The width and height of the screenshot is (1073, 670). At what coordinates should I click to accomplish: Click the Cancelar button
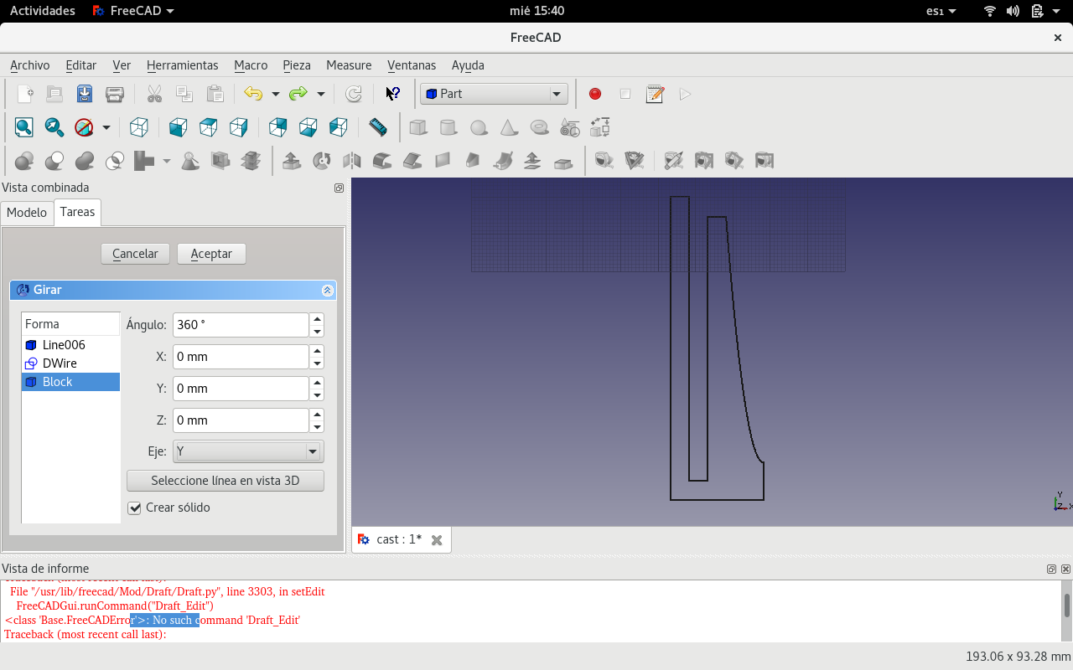click(x=135, y=254)
